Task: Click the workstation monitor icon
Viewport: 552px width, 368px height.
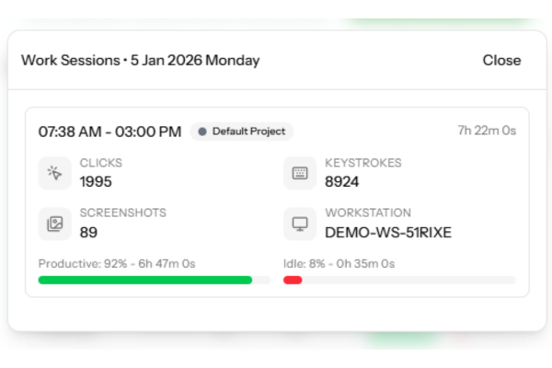Action: pos(300,224)
